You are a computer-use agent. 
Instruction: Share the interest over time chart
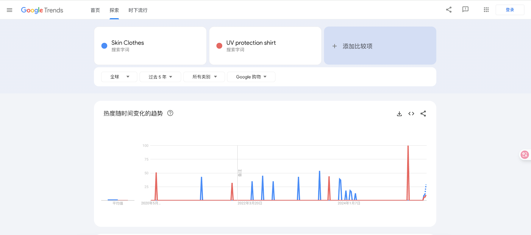[x=423, y=114]
